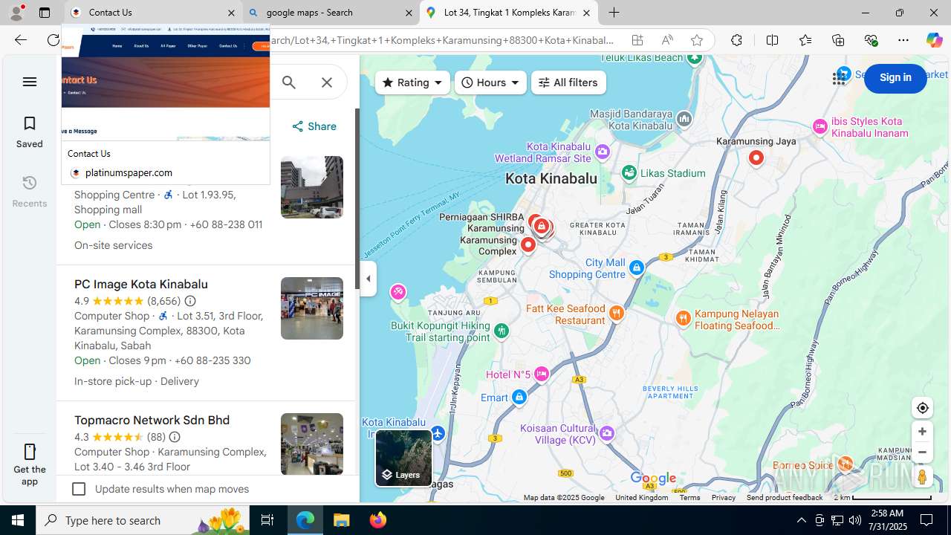Click shopping centre building thumbnail

[312, 187]
